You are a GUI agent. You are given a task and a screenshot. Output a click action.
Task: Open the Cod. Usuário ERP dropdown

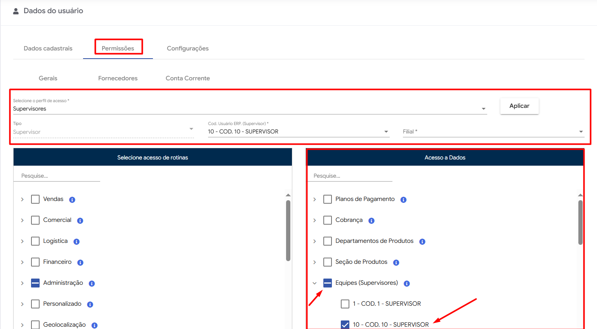point(298,132)
